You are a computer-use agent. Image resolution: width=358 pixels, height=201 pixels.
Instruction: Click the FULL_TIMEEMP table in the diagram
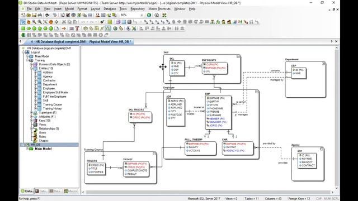200,149
